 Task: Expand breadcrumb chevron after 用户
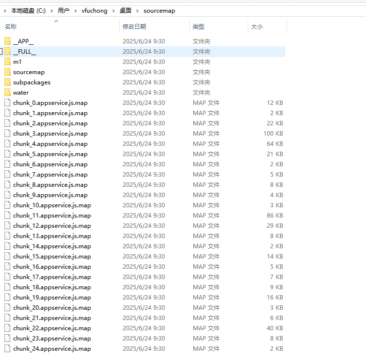(x=75, y=11)
